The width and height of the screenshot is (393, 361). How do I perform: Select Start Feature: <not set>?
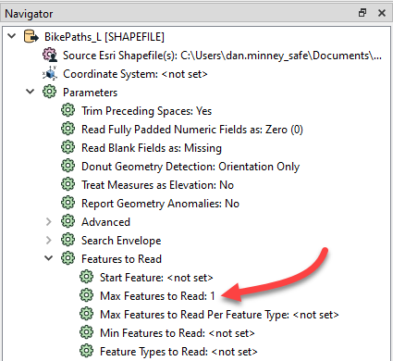tap(156, 278)
